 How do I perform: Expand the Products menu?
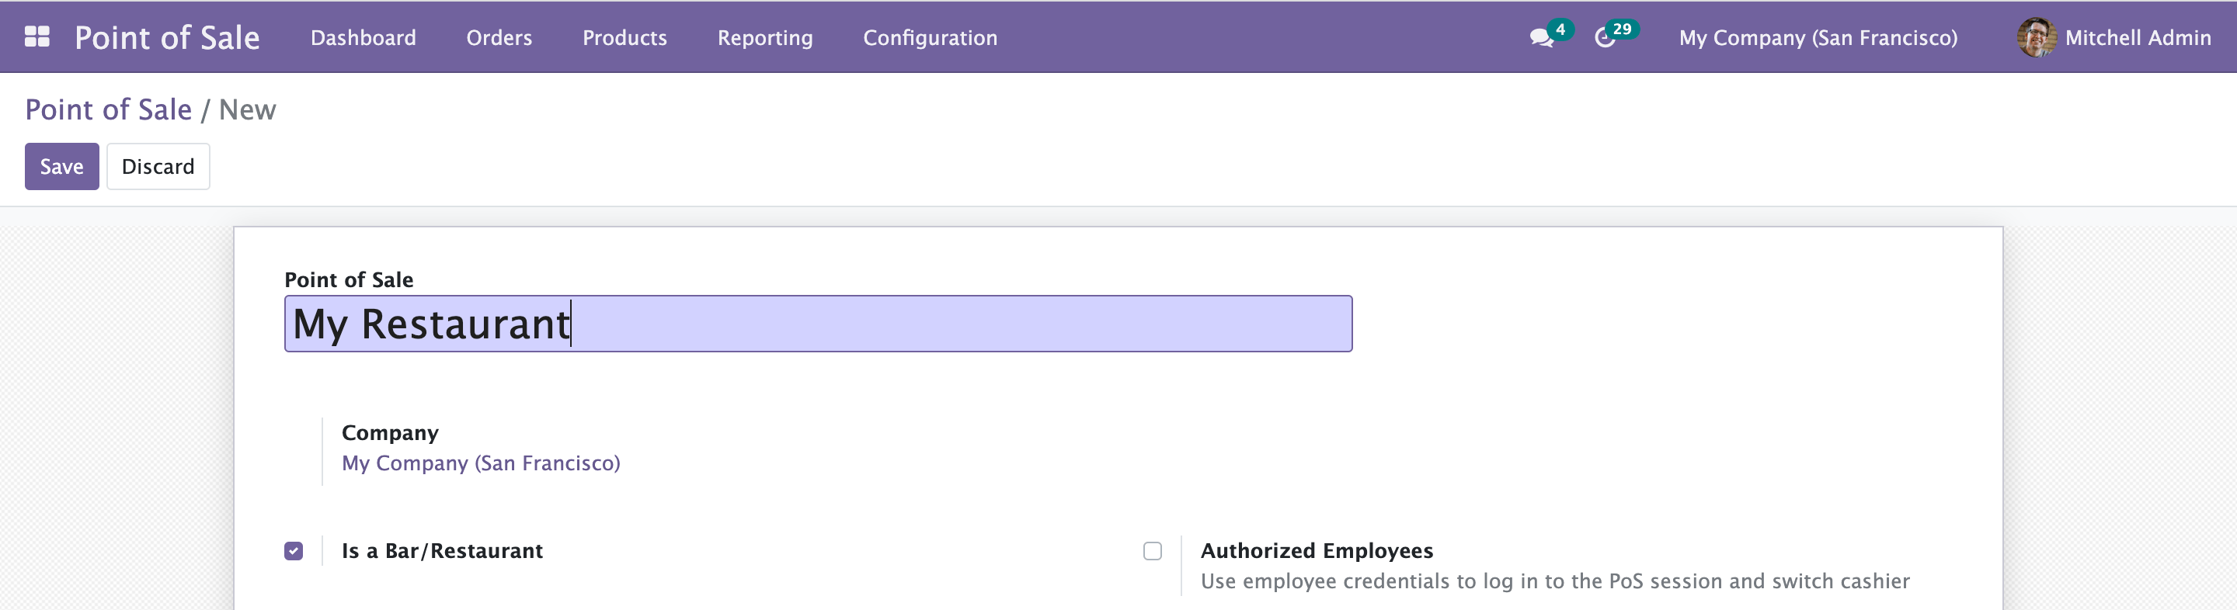tap(624, 37)
